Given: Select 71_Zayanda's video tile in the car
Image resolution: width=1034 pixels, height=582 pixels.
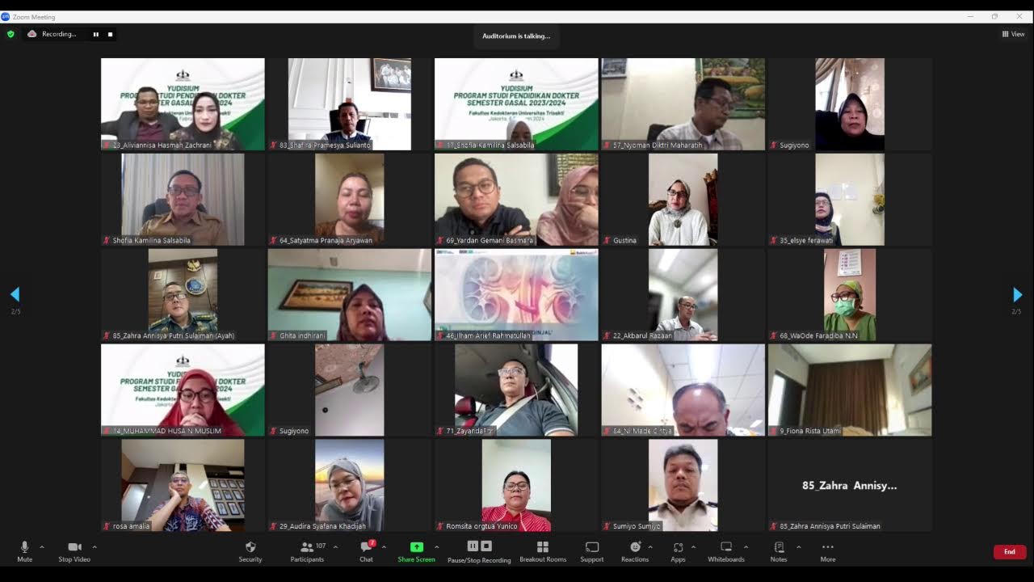Looking at the screenshot, I should 516,390.
